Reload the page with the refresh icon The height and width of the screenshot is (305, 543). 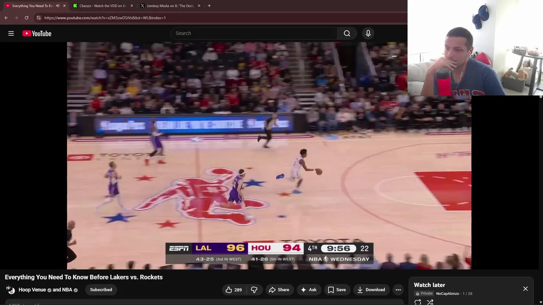26,18
